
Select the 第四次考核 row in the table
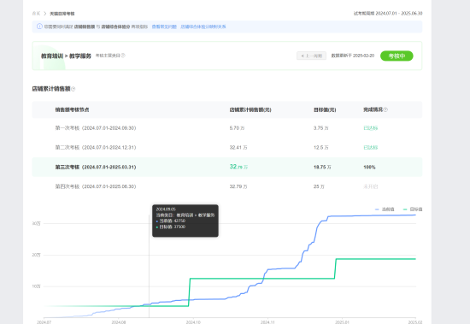point(227,186)
